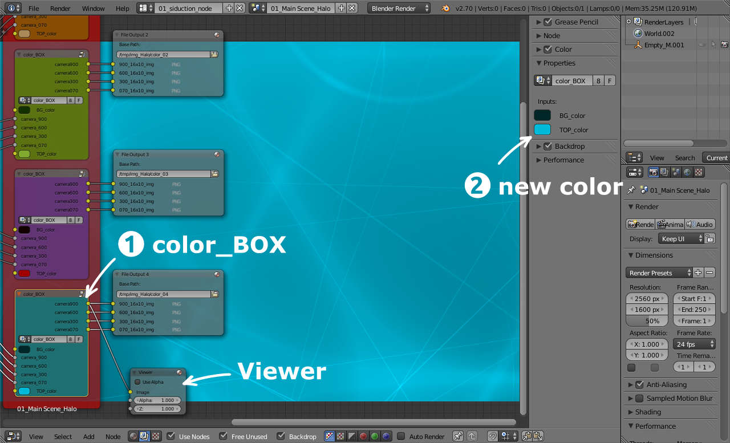Select the Texture nodes icon in the header
This screenshot has width=730, height=443.
(x=155, y=436)
